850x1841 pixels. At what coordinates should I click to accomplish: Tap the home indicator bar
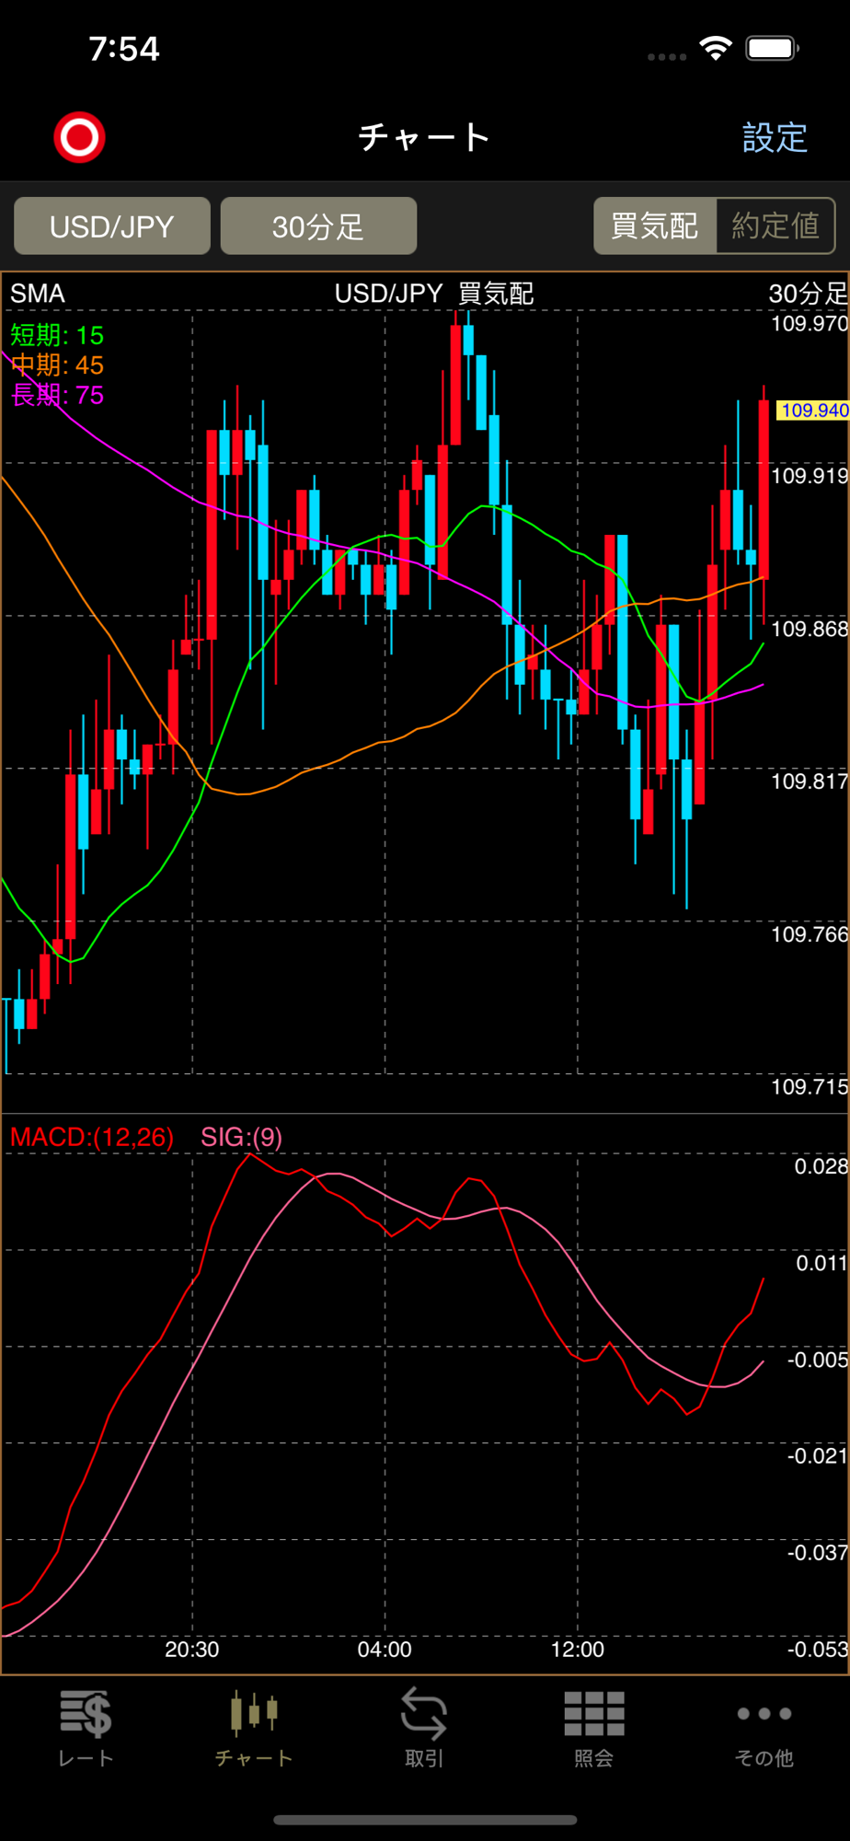(x=425, y=1820)
